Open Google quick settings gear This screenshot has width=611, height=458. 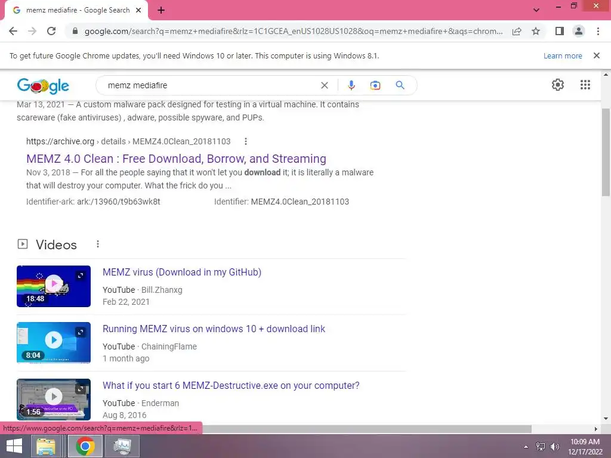(558, 85)
